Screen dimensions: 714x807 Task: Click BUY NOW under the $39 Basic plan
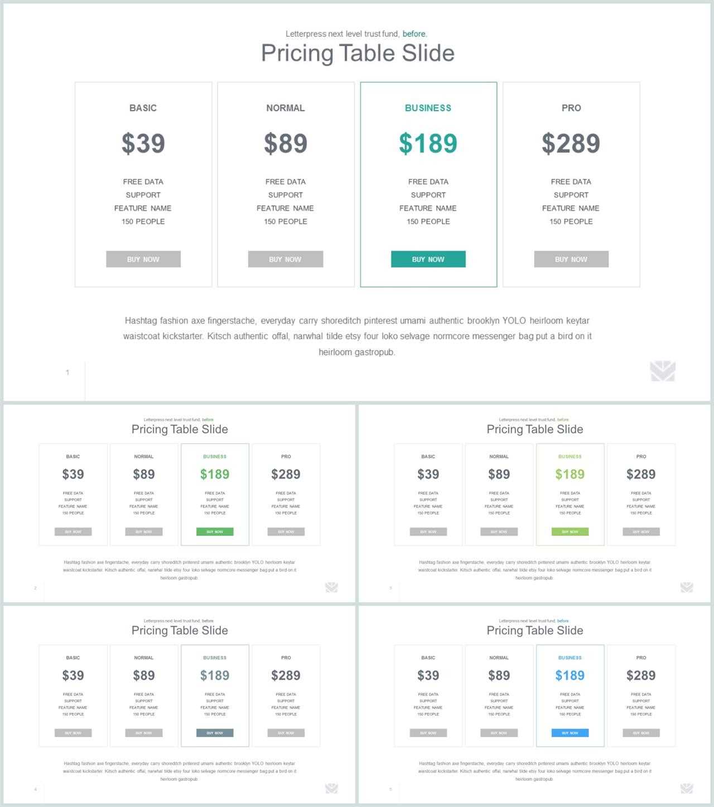(143, 259)
